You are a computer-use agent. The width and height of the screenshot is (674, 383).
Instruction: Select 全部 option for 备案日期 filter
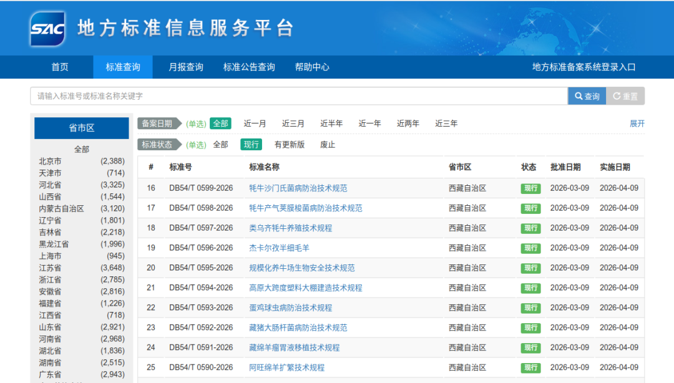220,124
